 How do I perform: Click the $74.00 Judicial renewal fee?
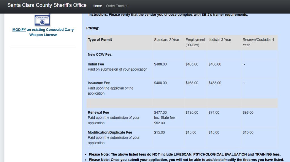point(214,113)
